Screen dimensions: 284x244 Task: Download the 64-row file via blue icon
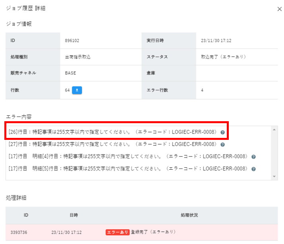pyautogui.click(x=77, y=90)
